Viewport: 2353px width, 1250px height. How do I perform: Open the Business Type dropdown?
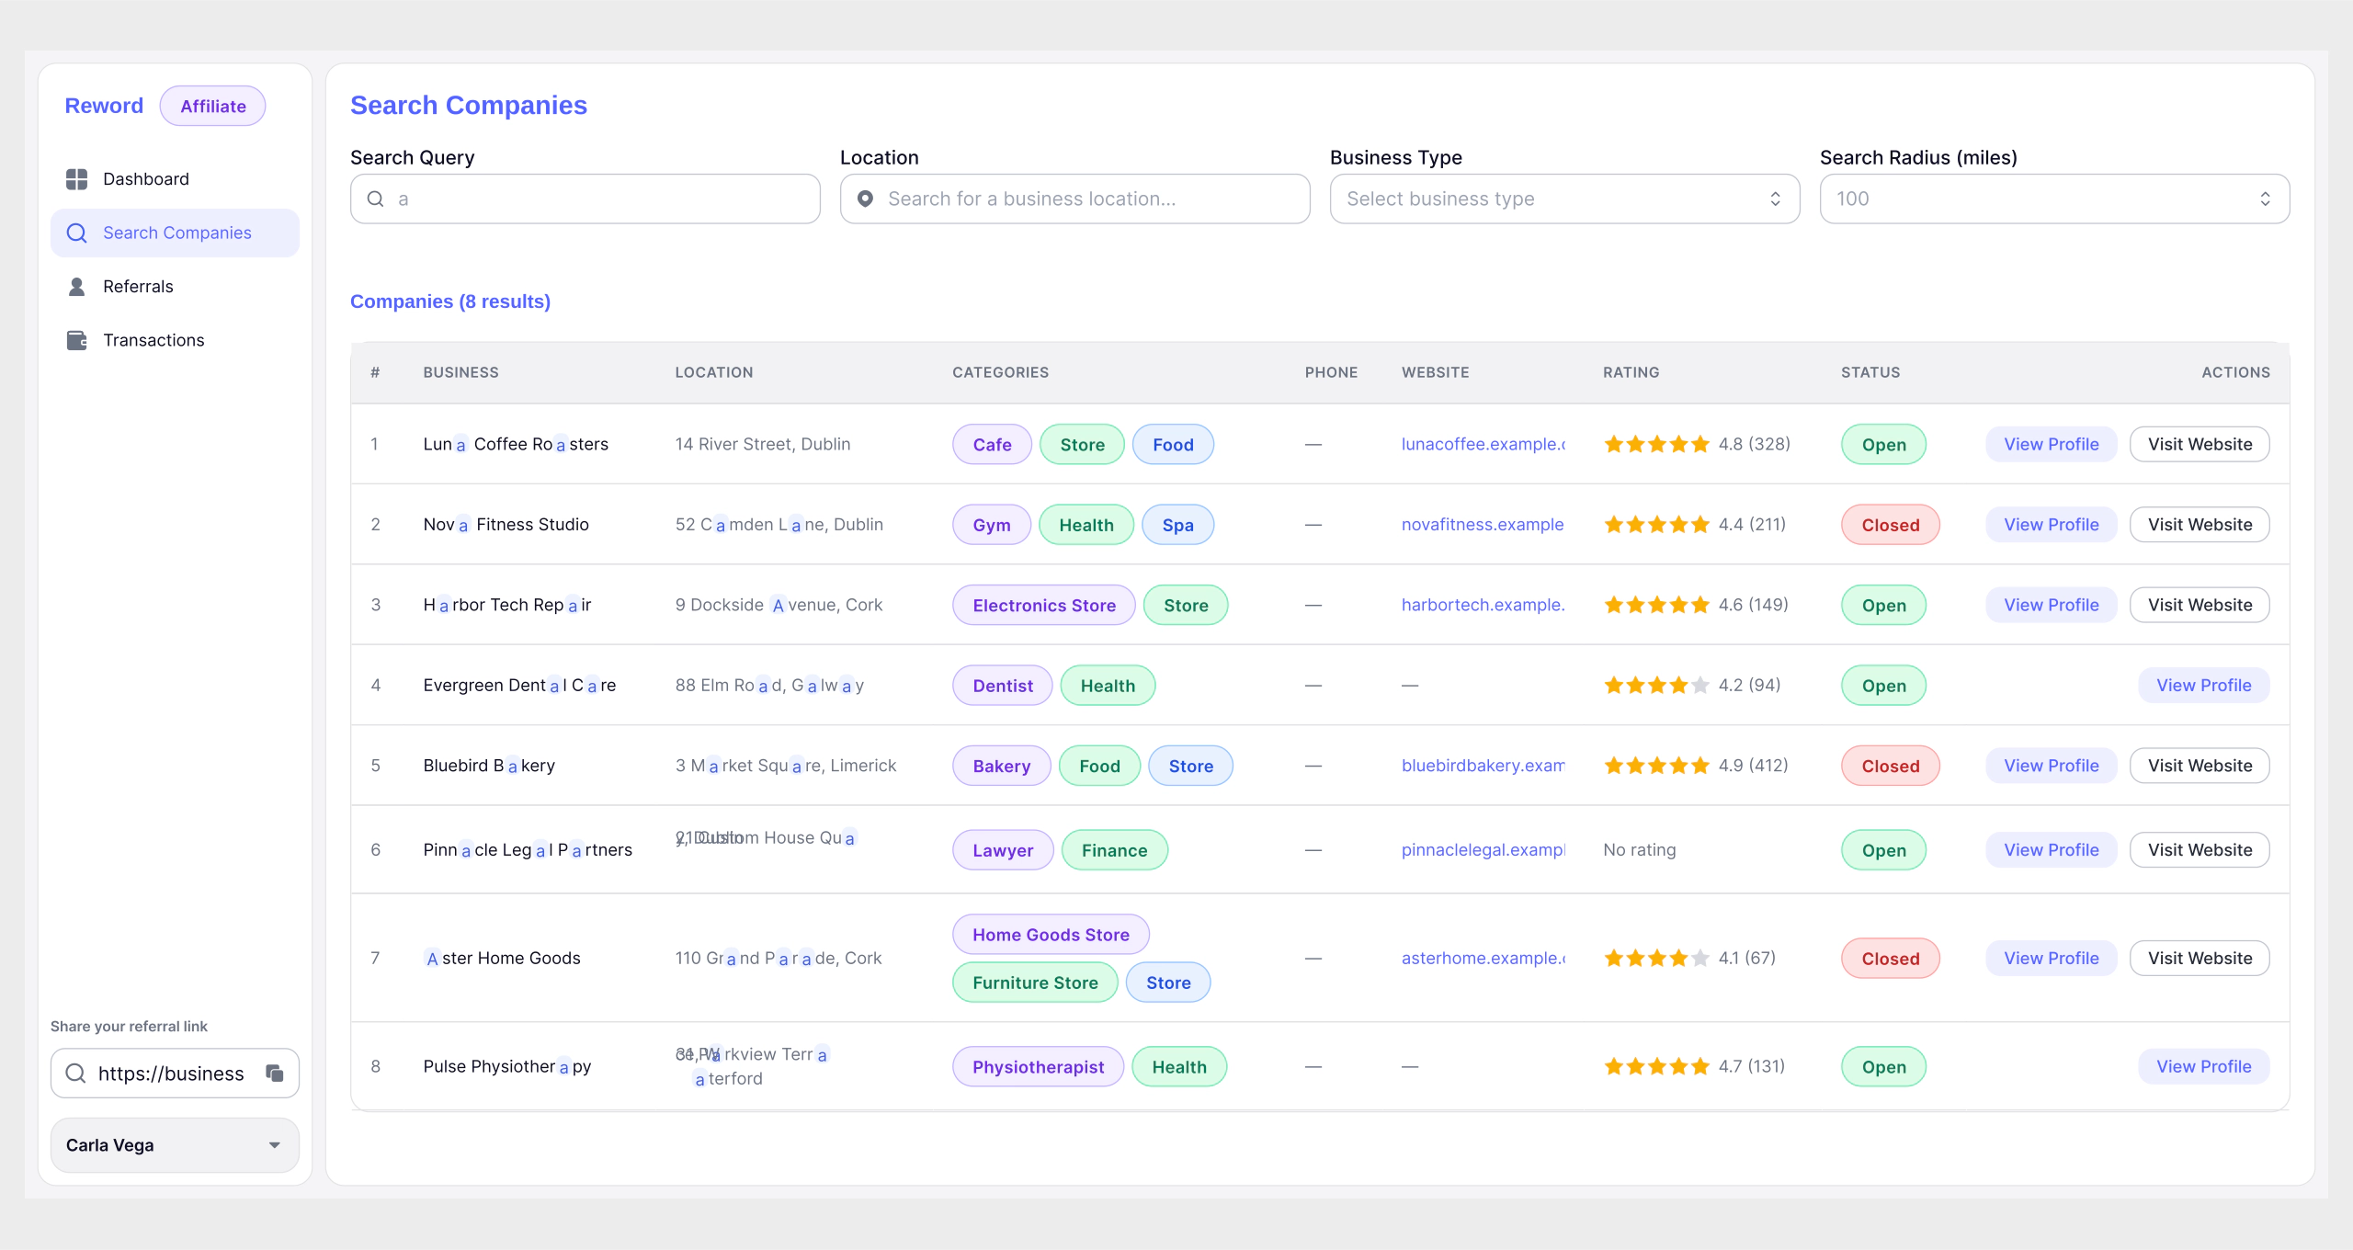pos(1563,199)
